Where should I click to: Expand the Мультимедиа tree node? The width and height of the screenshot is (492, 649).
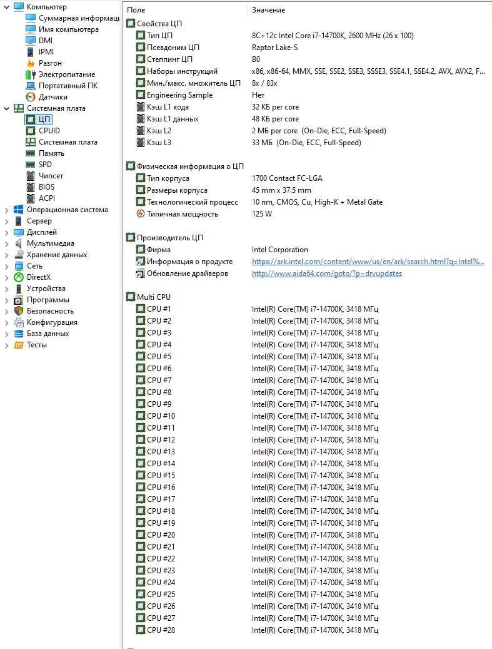6,244
